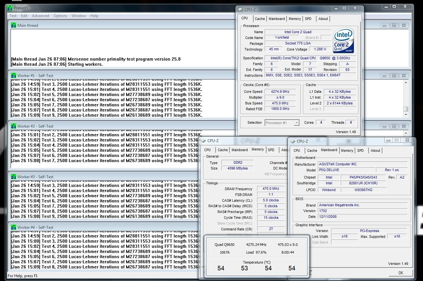Image resolution: width=423 pixels, height=281 pixels.
Task: Click the motherboard Model value P5Q DELUXE
Action: coord(347,170)
